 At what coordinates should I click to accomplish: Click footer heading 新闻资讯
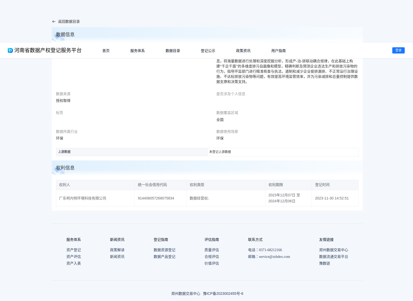pos(117,240)
